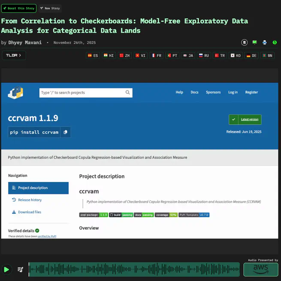
Task: Click the printer icon
Action: (x=265, y=42)
